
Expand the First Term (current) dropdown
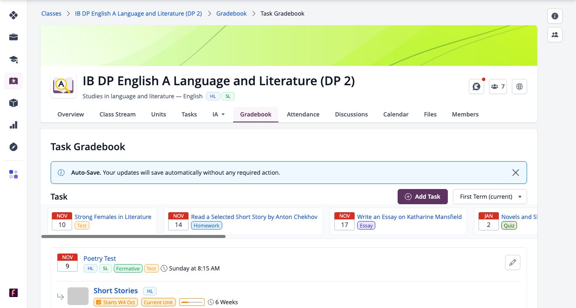490,197
